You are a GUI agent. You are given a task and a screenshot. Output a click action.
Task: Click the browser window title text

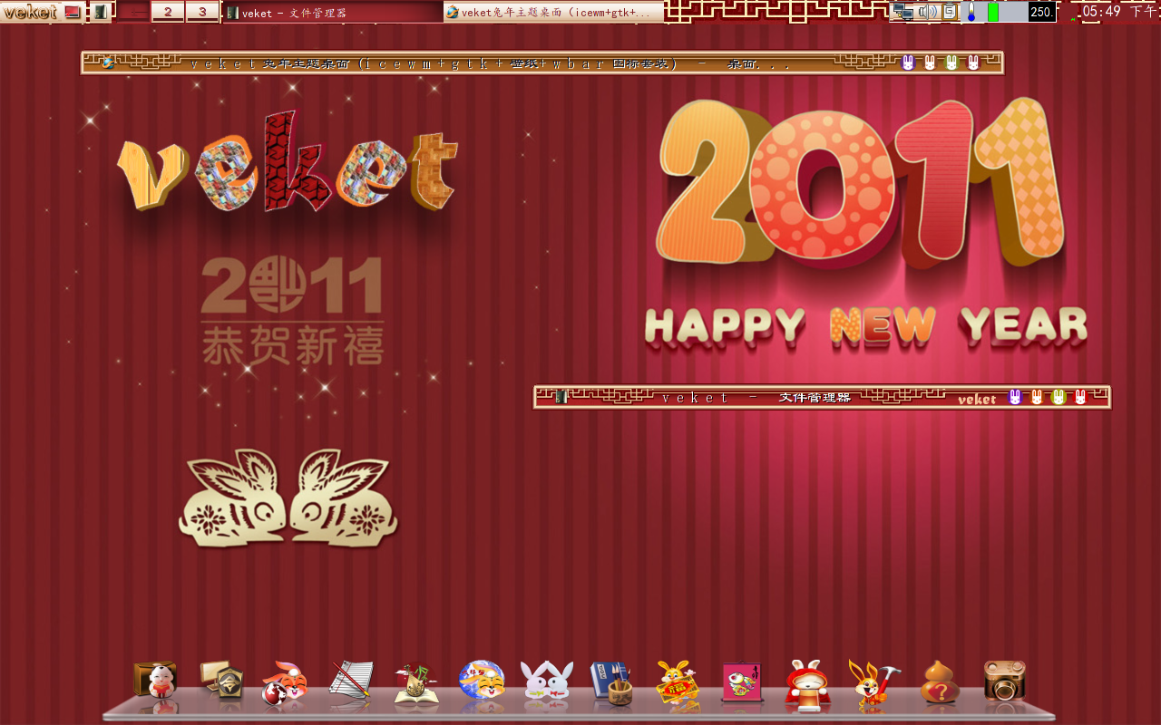(490, 63)
